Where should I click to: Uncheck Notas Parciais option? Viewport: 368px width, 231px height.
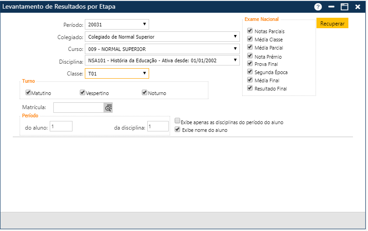tap(249, 31)
